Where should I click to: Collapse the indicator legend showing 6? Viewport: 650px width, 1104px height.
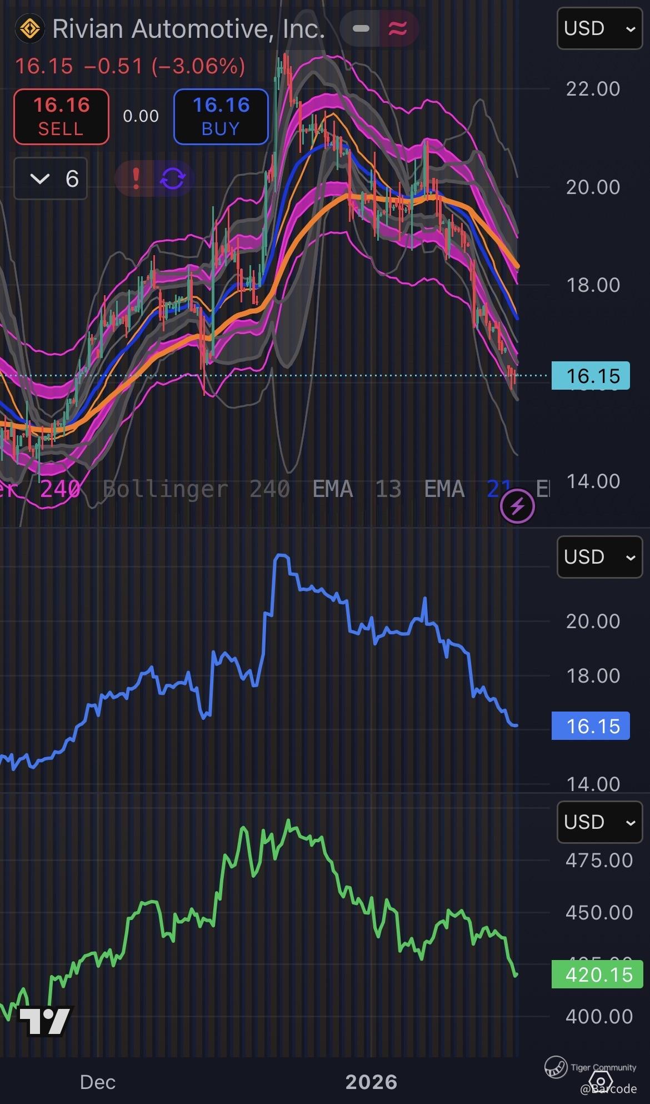[51, 178]
